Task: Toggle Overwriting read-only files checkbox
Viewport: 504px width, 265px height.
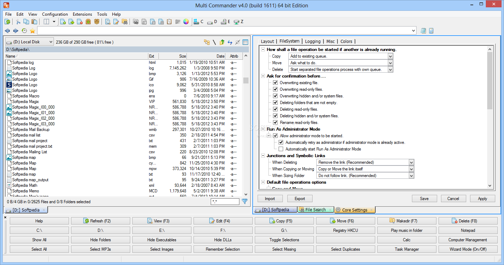Action: coord(275,89)
